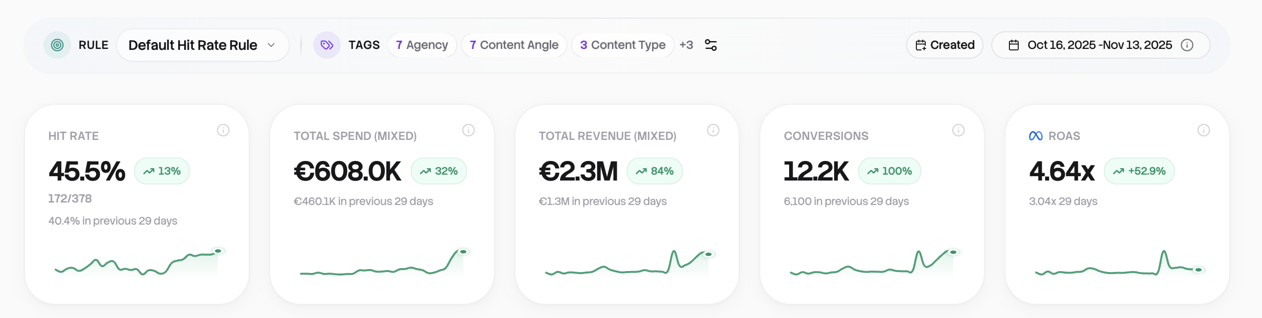Click the target Rule icon
Screen dimensions: 1262x318
click(x=57, y=45)
